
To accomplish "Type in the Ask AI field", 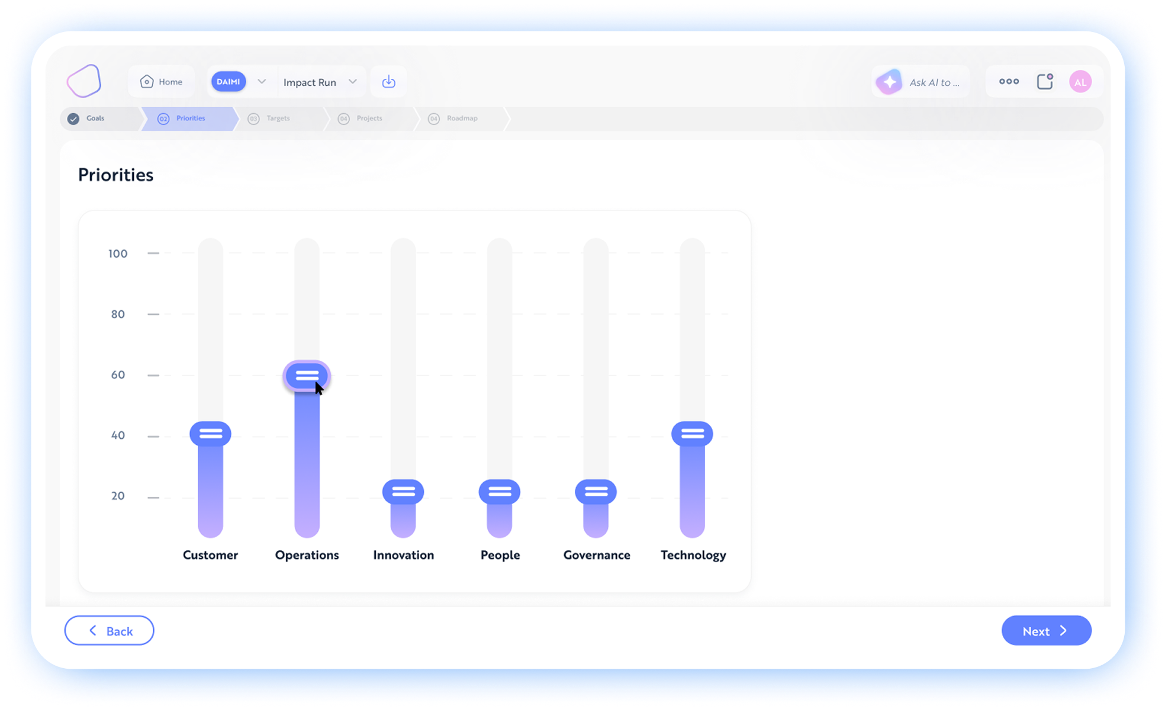I will [934, 82].
